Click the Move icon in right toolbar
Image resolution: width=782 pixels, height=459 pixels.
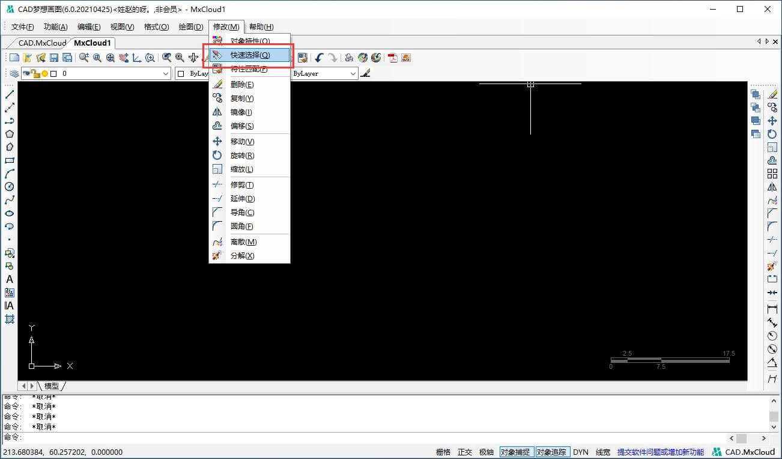pos(772,121)
